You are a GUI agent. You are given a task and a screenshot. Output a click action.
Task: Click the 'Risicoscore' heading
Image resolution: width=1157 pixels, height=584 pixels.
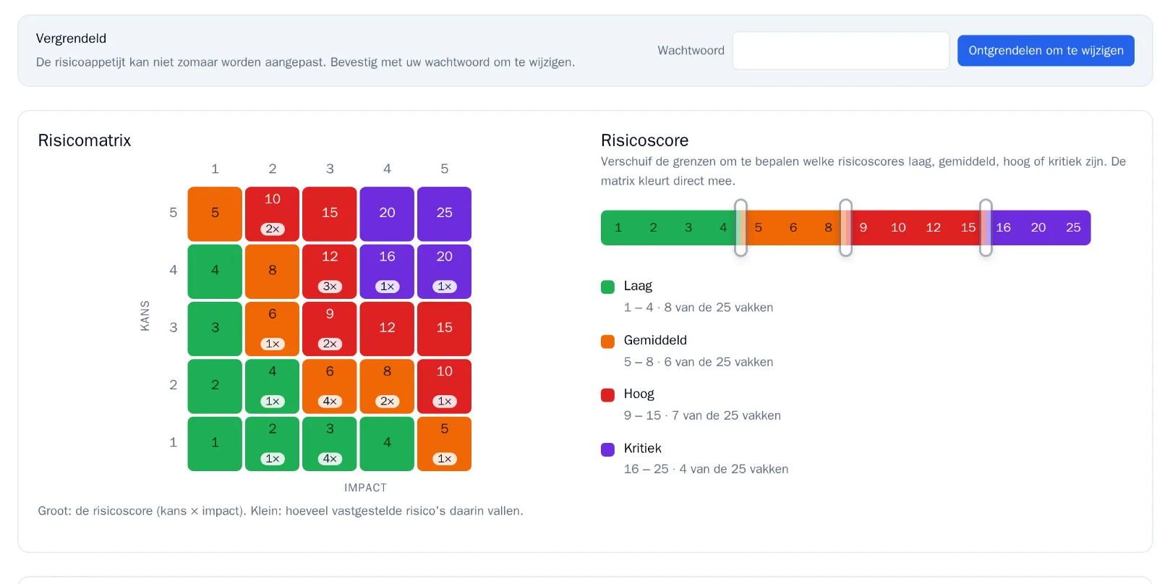(x=644, y=140)
